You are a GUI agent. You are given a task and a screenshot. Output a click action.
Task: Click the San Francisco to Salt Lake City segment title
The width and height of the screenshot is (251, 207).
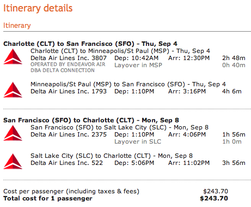tap(119, 127)
